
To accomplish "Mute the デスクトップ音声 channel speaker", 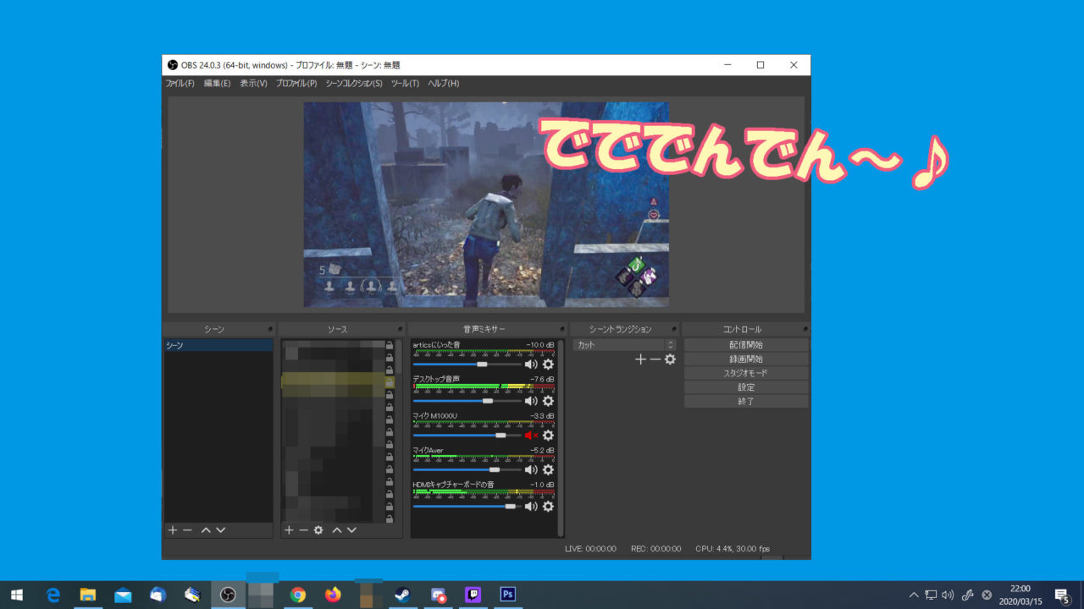I will [x=531, y=401].
